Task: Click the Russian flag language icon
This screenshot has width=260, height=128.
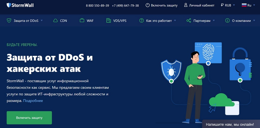Action: [244, 5]
